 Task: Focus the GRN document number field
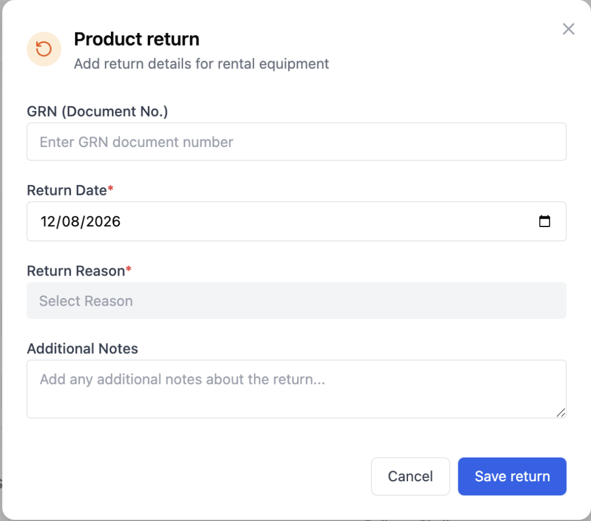[x=296, y=142]
